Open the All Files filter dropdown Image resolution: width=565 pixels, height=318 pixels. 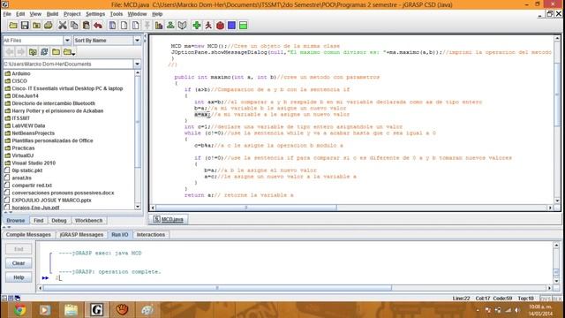pos(67,41)
